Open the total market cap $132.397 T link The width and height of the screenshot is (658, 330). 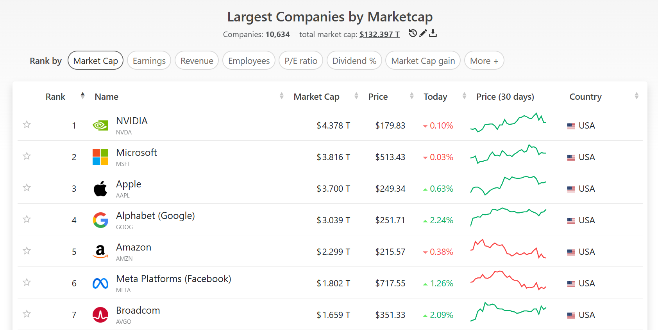click(x=379, y=34)
